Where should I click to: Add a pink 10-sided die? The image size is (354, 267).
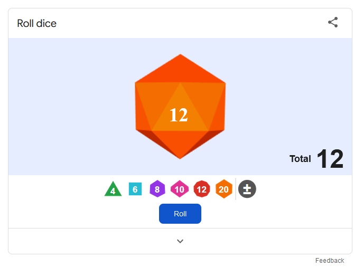[180, 189]
